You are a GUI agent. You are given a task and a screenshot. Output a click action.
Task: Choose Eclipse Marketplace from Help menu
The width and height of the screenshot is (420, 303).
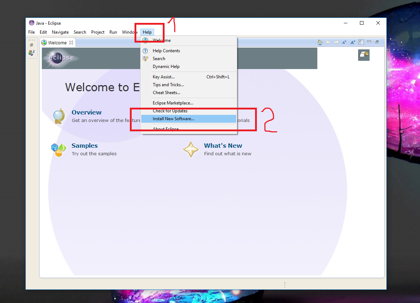coord(173,103)
